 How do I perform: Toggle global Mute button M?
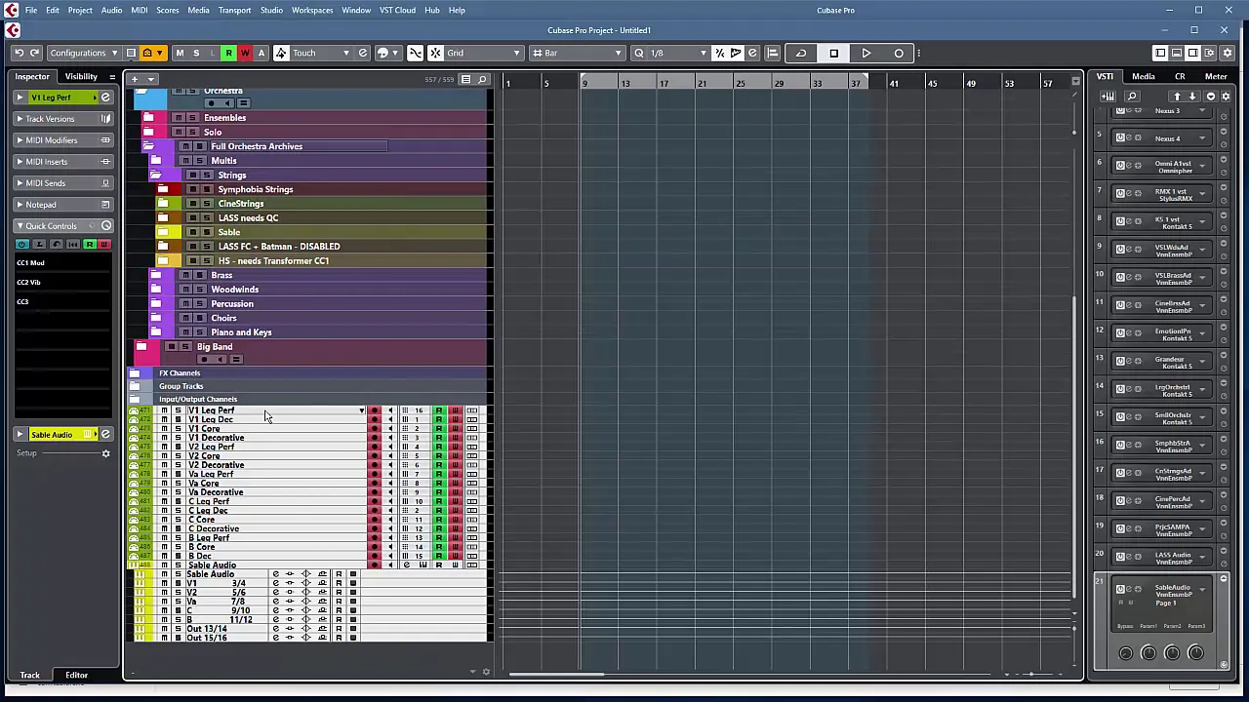(180, 53)
